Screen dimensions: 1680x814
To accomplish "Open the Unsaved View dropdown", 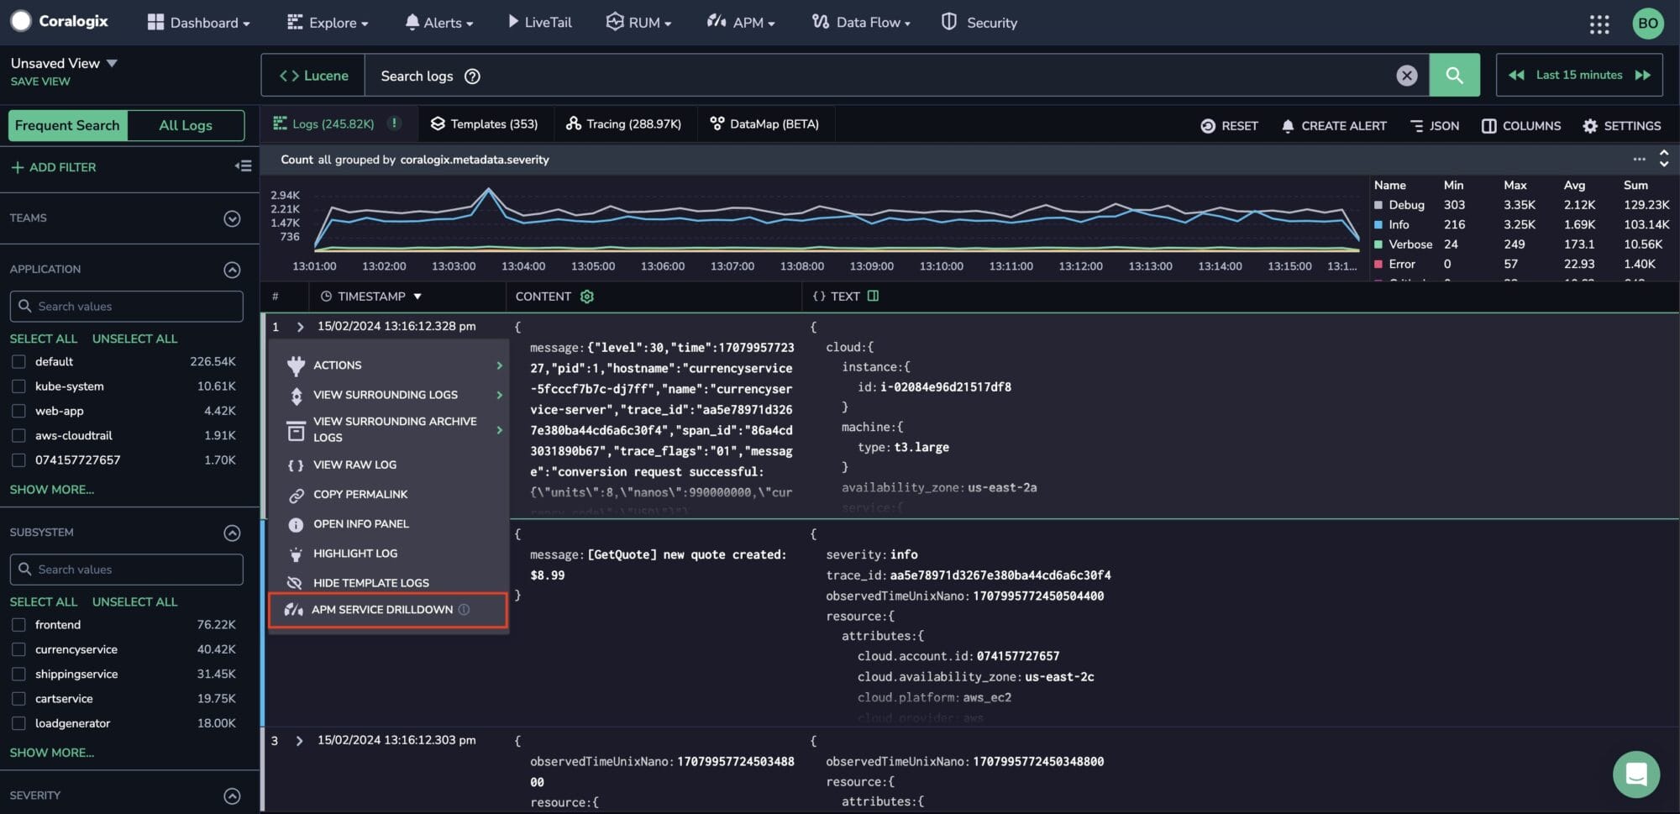I will pos(64,63).
